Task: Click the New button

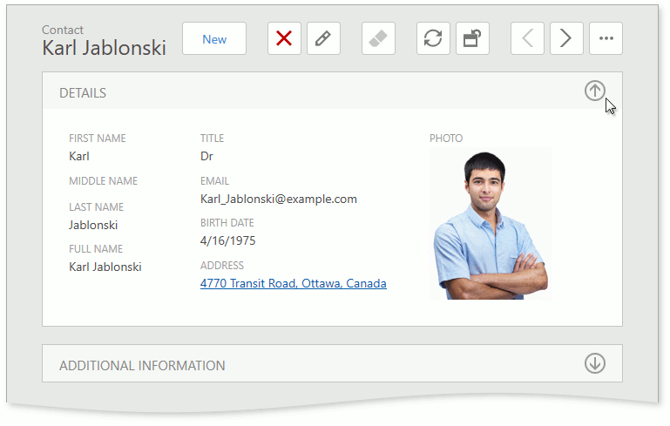Action: (214, 39)
